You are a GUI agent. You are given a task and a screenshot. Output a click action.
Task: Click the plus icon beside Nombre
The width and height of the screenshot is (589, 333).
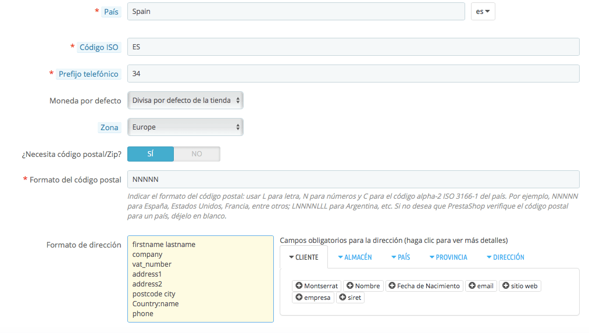pyautogui.click(x=349, y=286)
